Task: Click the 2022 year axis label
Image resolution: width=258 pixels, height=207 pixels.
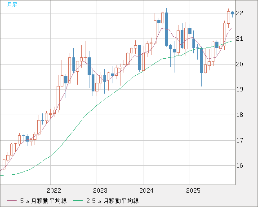Action: point(54,190)
